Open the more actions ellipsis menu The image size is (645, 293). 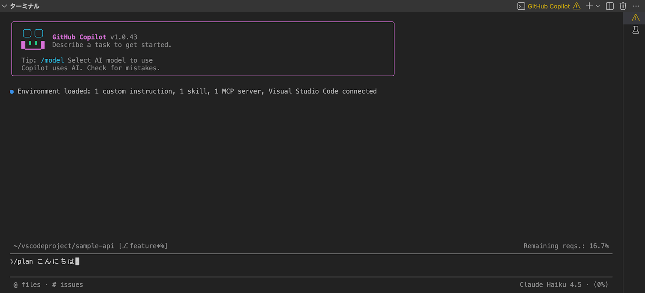tap(636, 6)
